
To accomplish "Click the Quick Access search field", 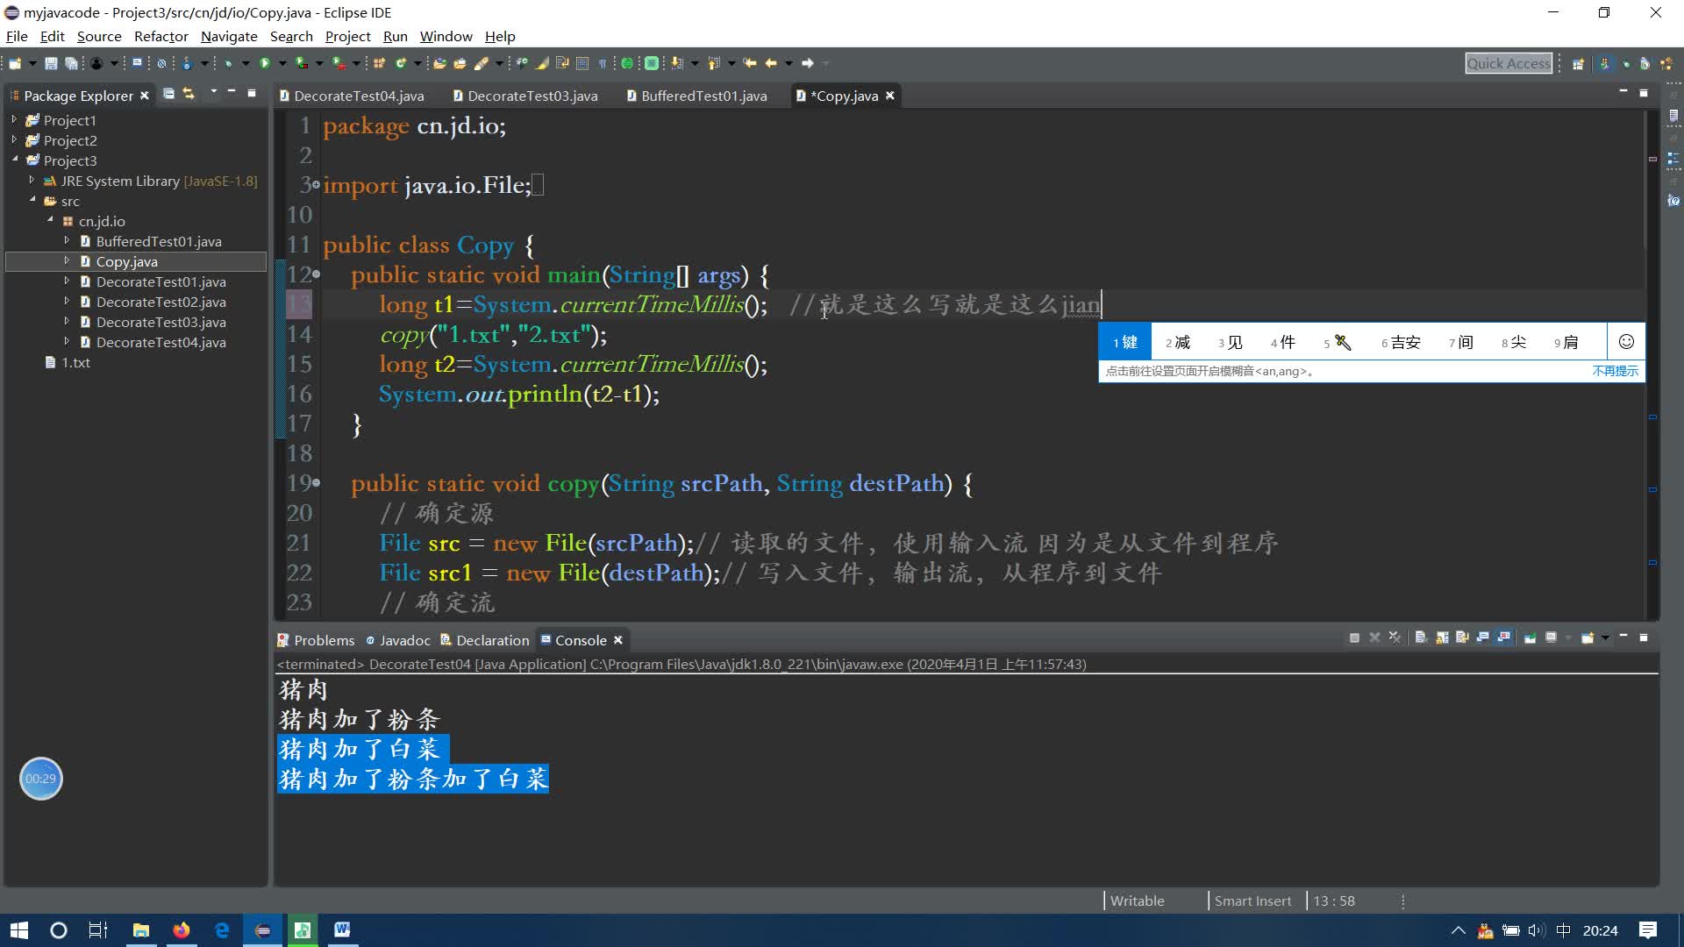I will pyautogui.click(x=1508, y=63).
